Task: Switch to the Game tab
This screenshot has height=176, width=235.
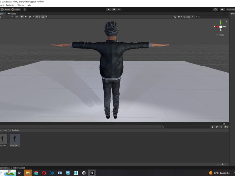Action: click(x=12, y=14)
